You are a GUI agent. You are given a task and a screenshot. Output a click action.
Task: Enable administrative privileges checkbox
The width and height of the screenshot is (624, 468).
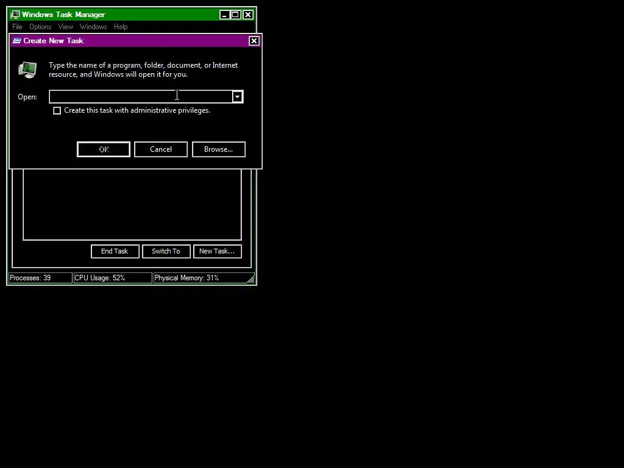(x=57, y=111)
